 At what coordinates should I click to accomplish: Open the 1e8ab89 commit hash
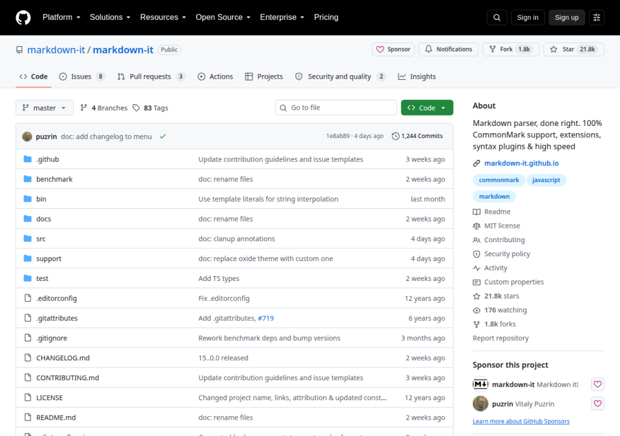pyautogui.click(x=338, y=136)
